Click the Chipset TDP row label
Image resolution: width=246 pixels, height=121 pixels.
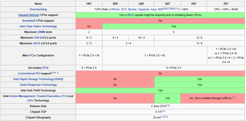(38, 112)
